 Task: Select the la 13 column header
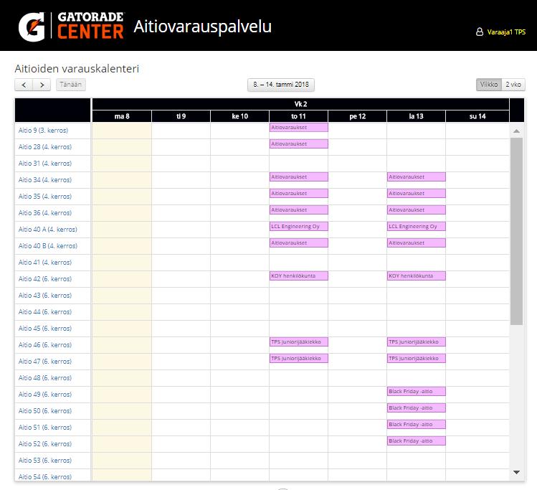tap(416, 116)
